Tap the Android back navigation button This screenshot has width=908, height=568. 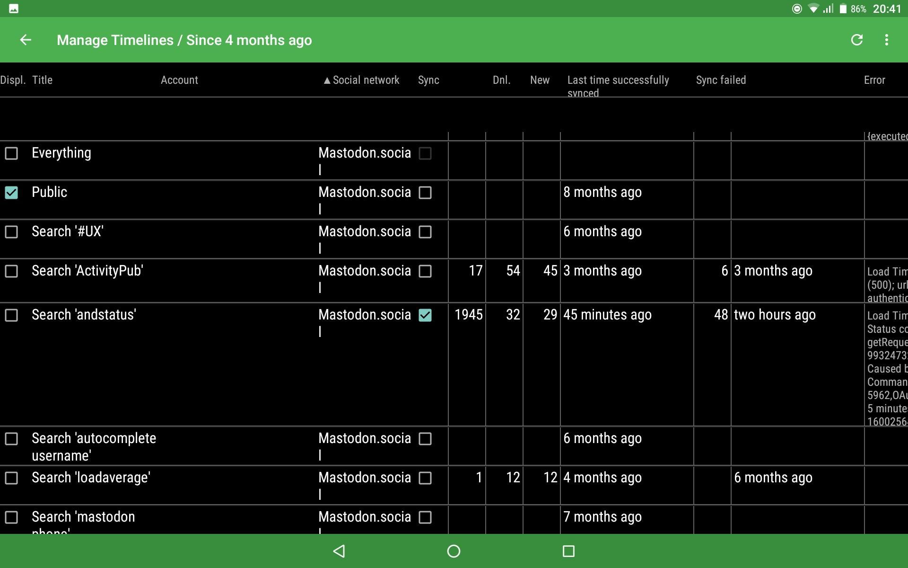tap(339, 551)
